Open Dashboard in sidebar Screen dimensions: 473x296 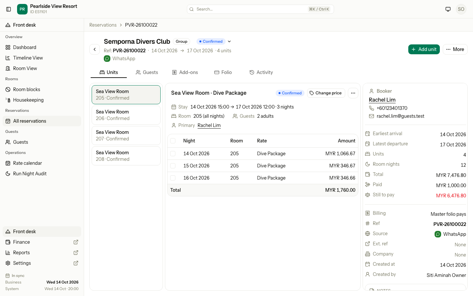coord(42,47)
